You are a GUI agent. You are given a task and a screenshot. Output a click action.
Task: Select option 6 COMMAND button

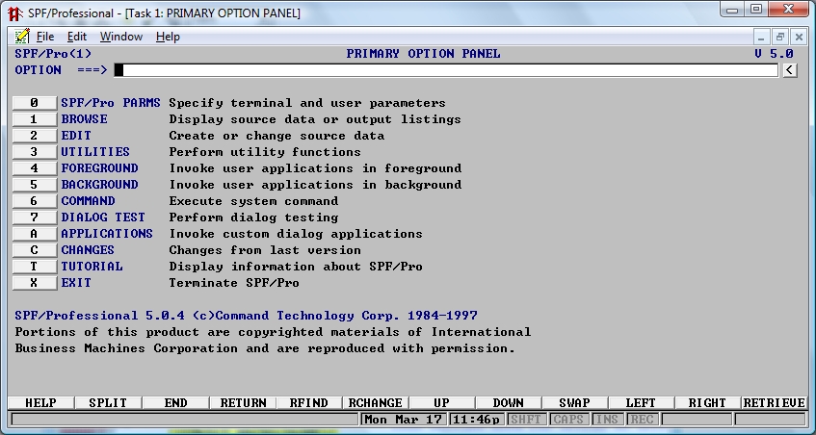click(35, 201)
